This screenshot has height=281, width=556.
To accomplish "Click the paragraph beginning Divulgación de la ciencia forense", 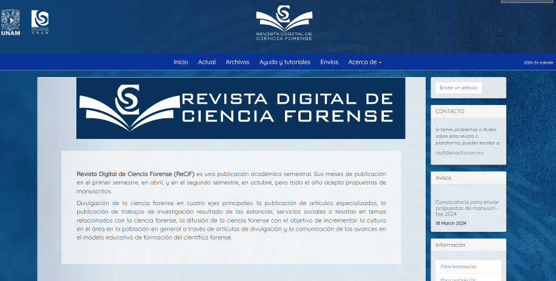I will click(231, 220).
